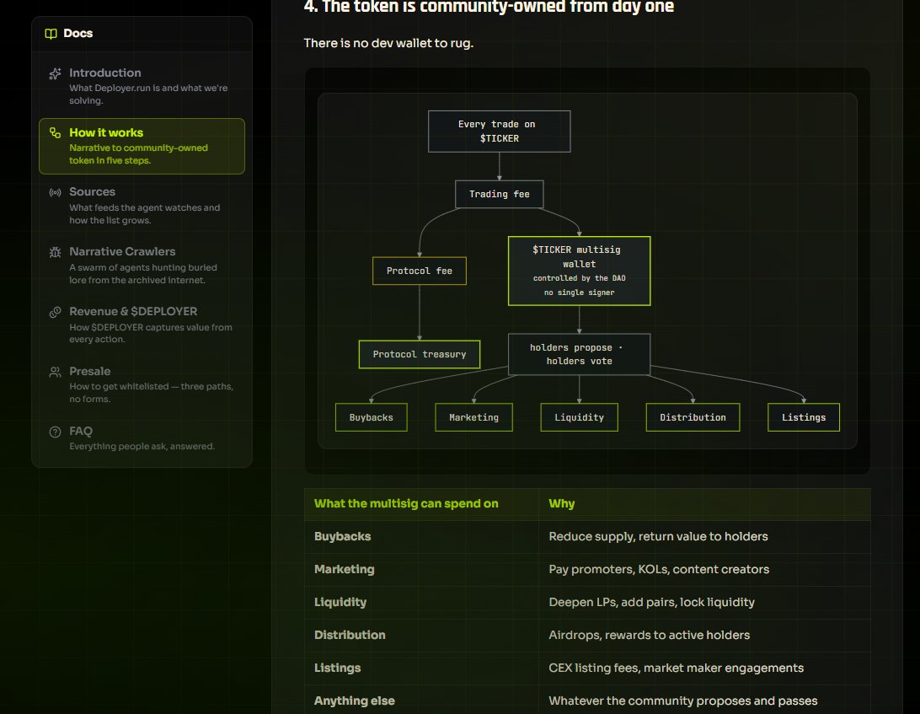
Task: Click the How it works flow icon
Action: click(55, 132)
